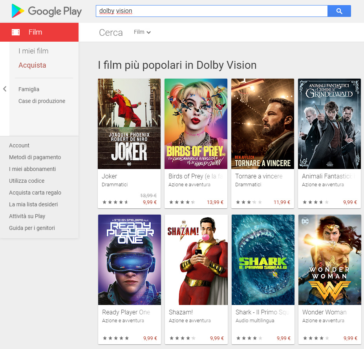364x349 pixels.
Task: Collapse sidebar with the left chevron arrow
Action: pyautogui.click(x=5, y=89)
